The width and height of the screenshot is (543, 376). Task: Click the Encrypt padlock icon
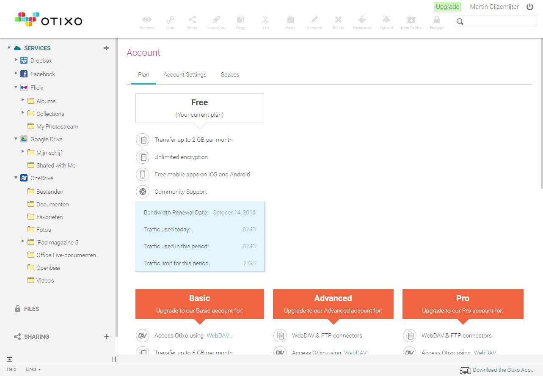[x=437, y=19]
